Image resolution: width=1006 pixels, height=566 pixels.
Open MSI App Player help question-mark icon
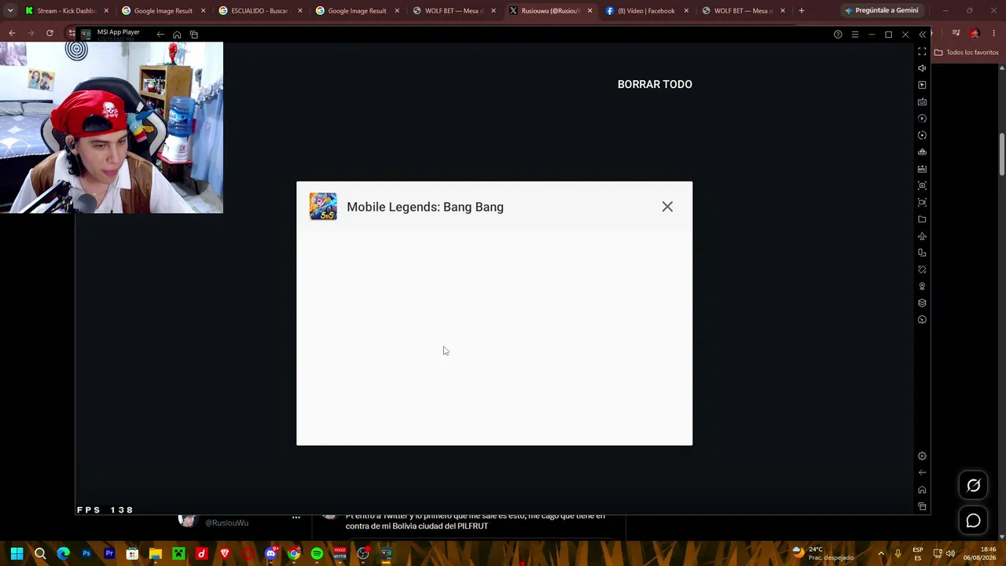pyautogui.click(x=838, y=35)
